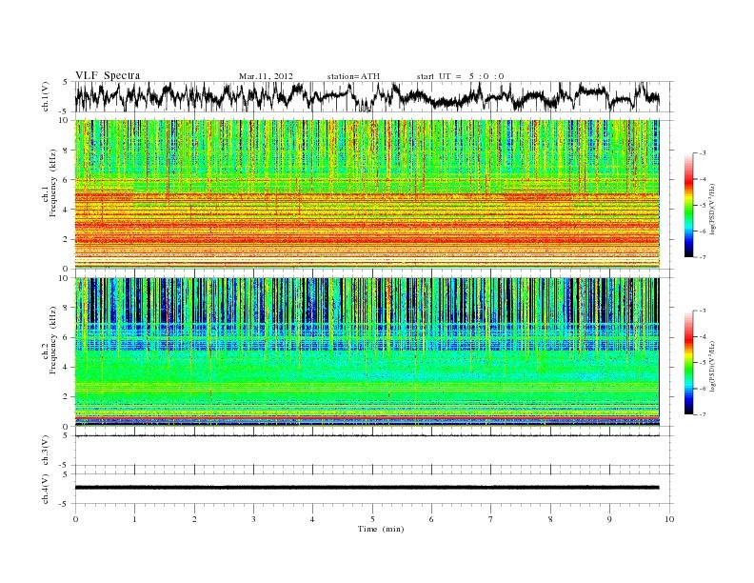
Task: Click the 'ch.3(V)' axis label
Action: pos(46,451)
